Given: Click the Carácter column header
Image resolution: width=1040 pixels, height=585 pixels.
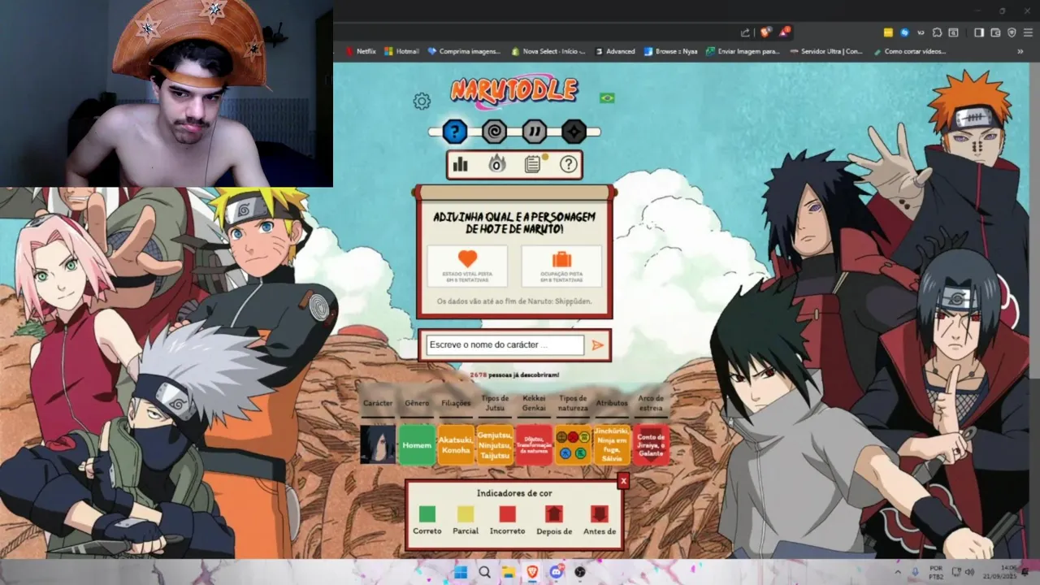Looking at the screenshot, I should point(378,403).
